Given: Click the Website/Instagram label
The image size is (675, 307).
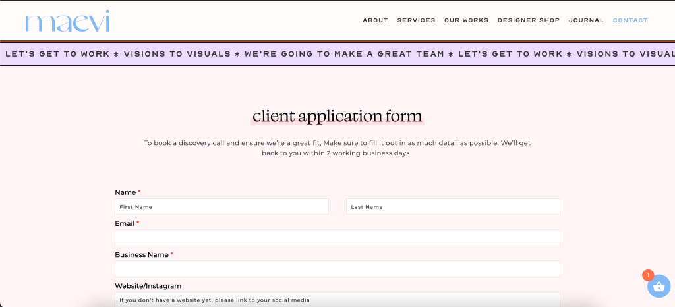Looking at the screenshot, I should (148, 285).
